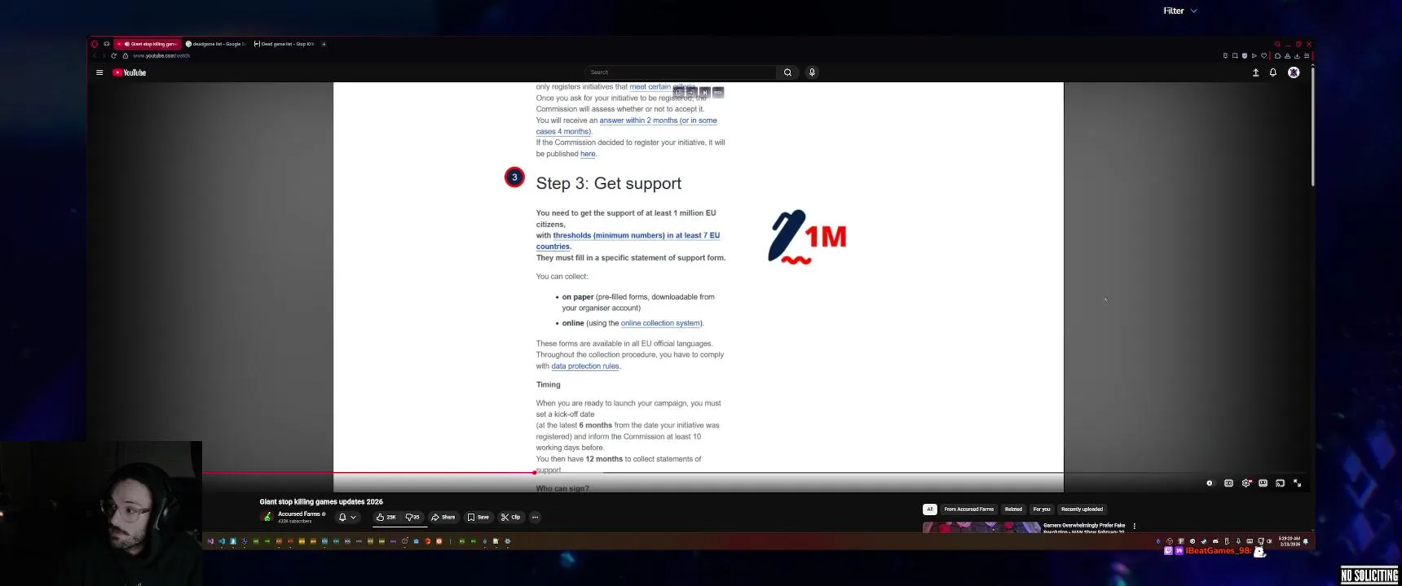Like the video with 23K likes
This screenshot has height=586, width=1402.
386,517
